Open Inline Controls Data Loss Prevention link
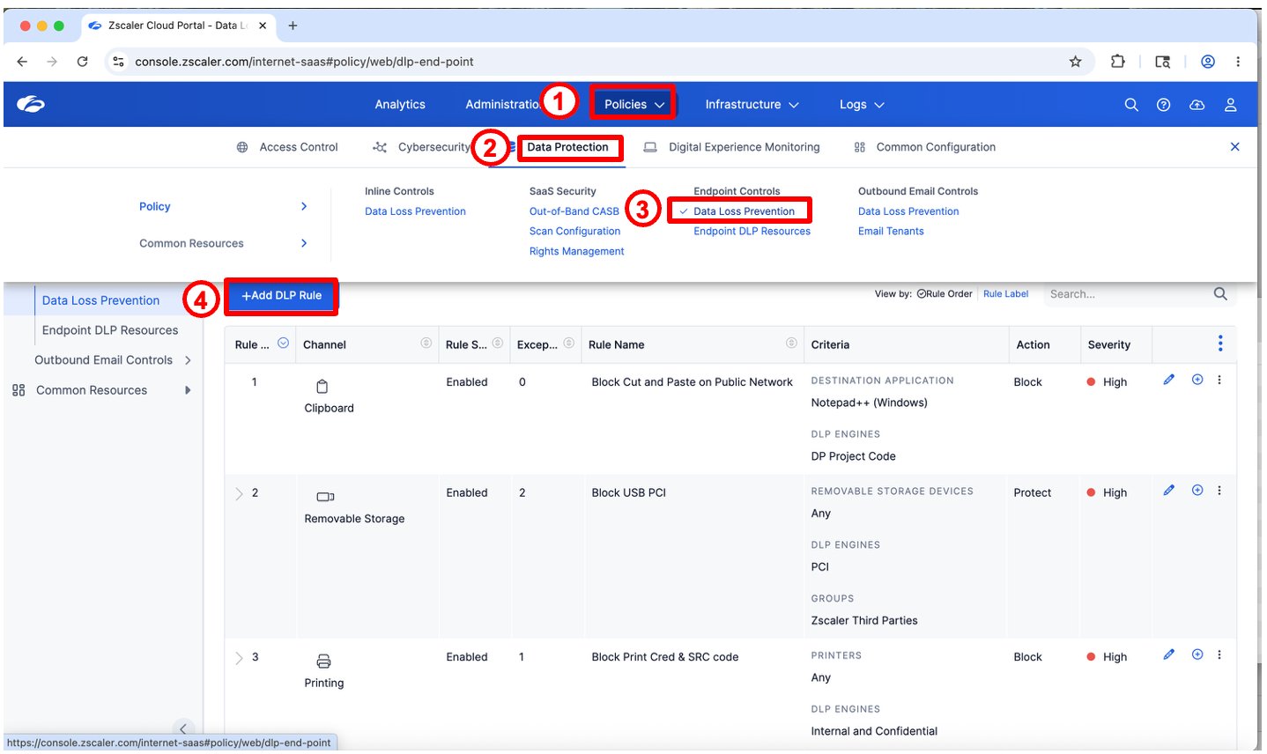This screenshot has height=754, width=1267. tap(415, 211)
